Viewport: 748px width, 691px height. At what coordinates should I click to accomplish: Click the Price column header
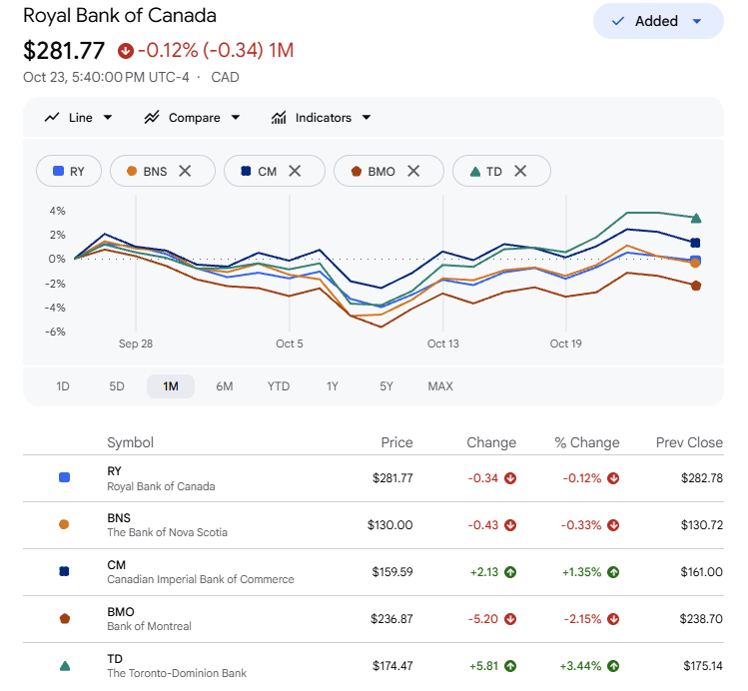396,442
